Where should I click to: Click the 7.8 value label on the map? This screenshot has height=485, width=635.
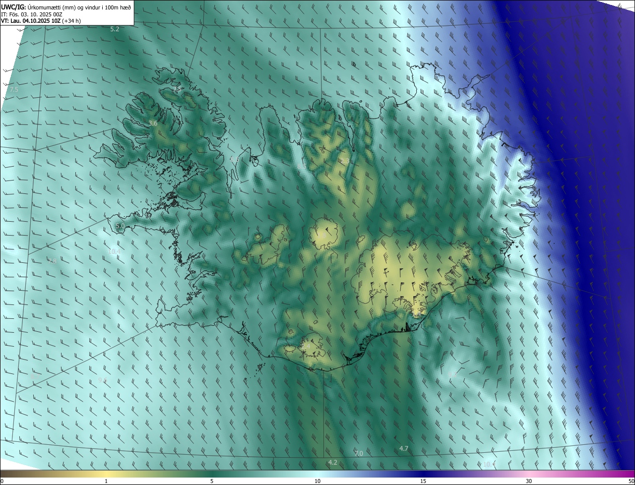pos(52,261)
